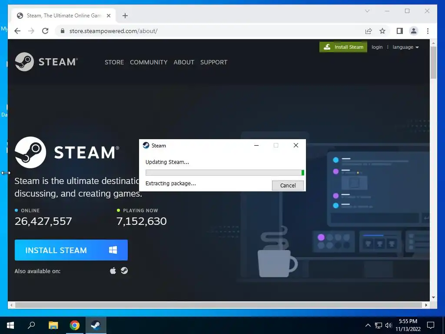Click the playing now count 7,152,630
This screenshot has height=334, width=445.
[x=142, y=221]
